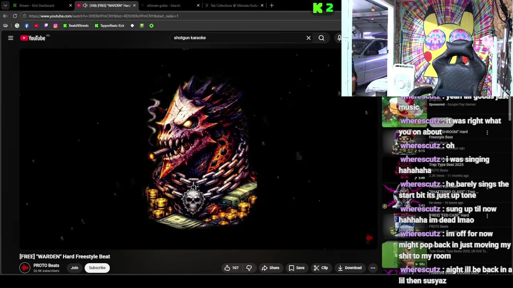The height and width of the screenshot is (288, 513).
Task: View site information for youtube.com
Action: click(24, 16)
